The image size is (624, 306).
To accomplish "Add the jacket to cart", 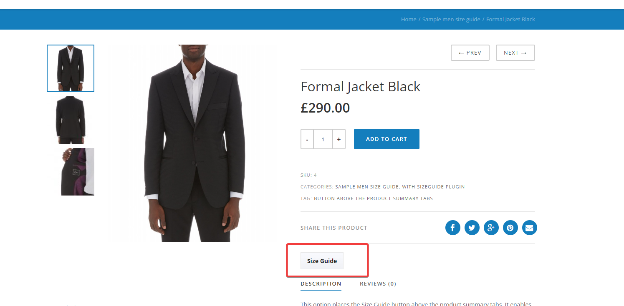I will coord(387,139).
